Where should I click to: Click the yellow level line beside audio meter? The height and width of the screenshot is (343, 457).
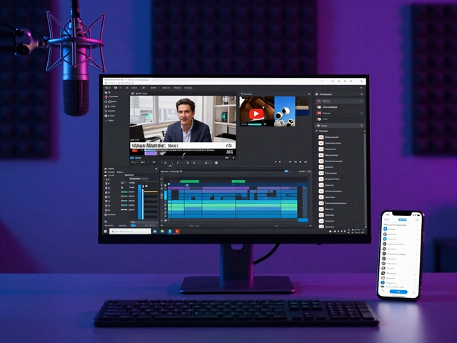click(x=151, y=192)
